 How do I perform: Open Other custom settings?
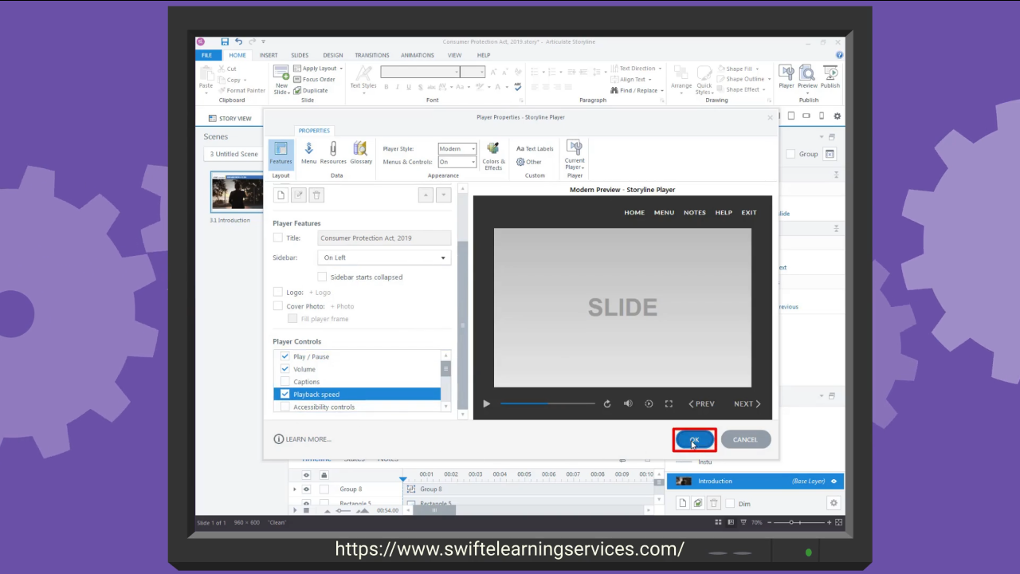click(x=529, y=162)
